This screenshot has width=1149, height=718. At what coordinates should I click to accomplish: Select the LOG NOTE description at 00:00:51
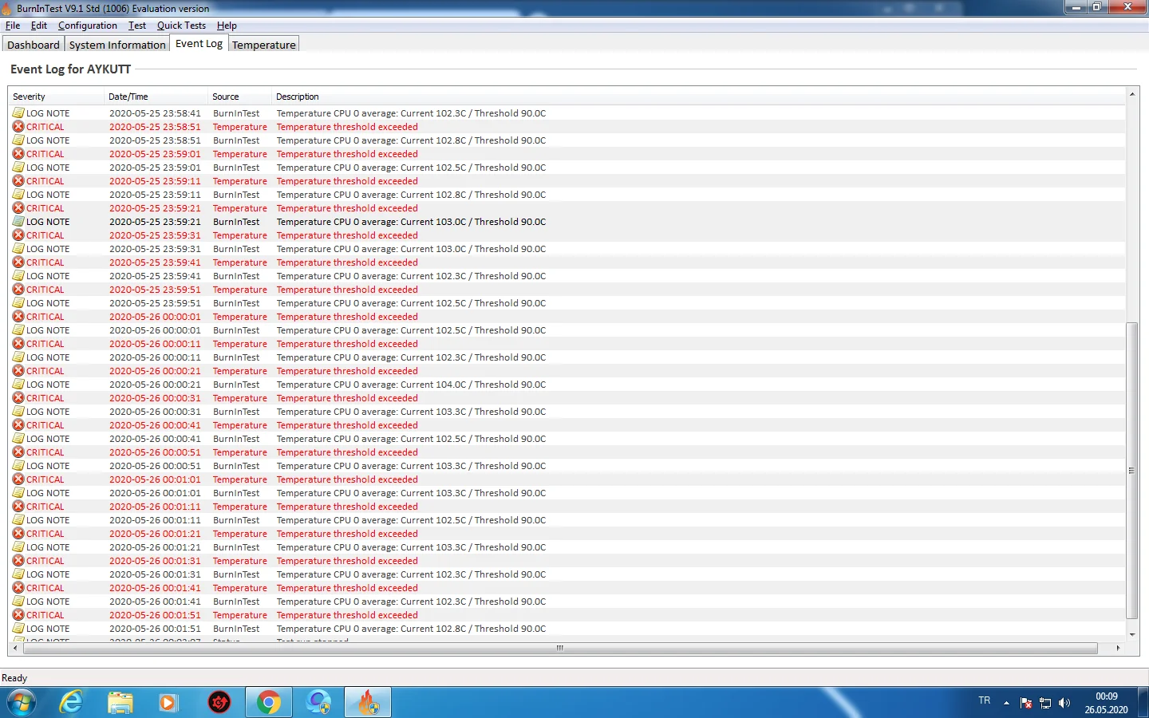411,466
